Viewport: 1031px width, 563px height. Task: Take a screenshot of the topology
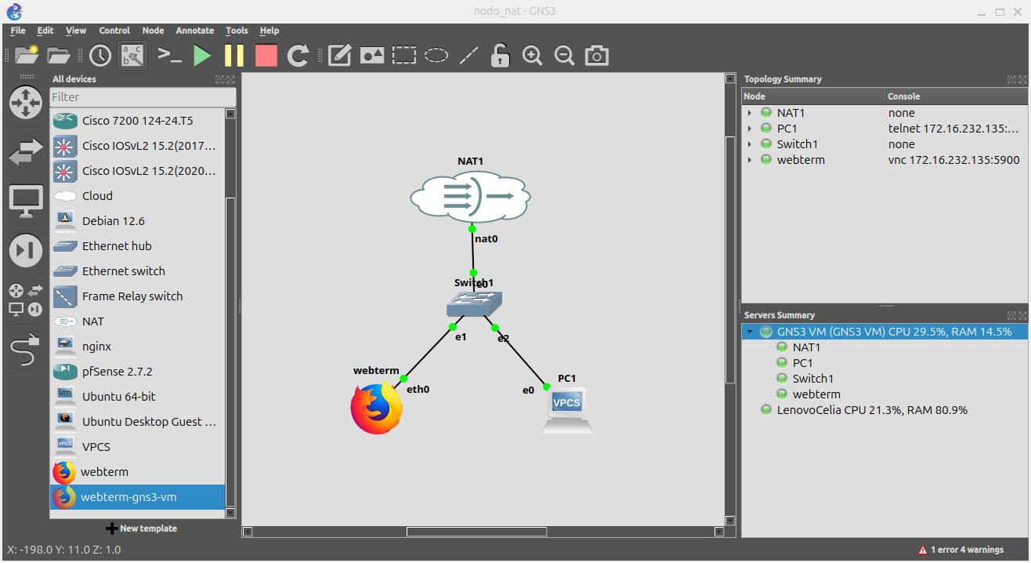[596, 55]
